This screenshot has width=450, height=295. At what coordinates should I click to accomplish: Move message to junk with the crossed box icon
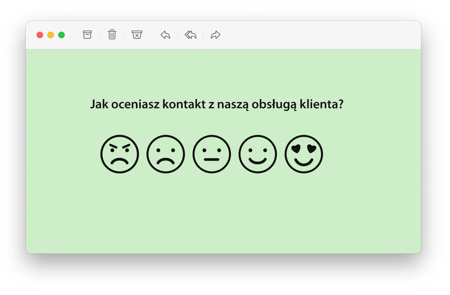pyautogui.click(x=137, y=35)
